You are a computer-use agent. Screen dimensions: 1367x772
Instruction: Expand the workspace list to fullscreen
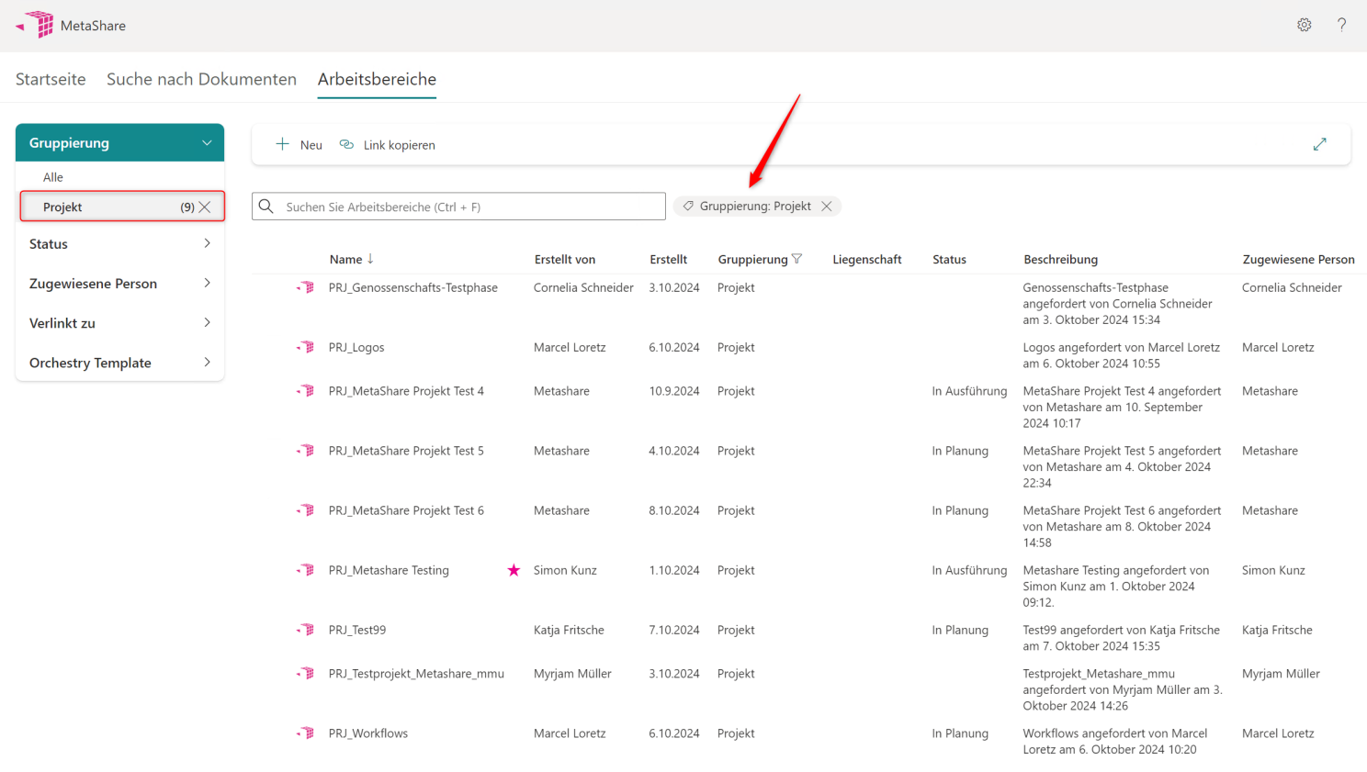[1319, 144]
